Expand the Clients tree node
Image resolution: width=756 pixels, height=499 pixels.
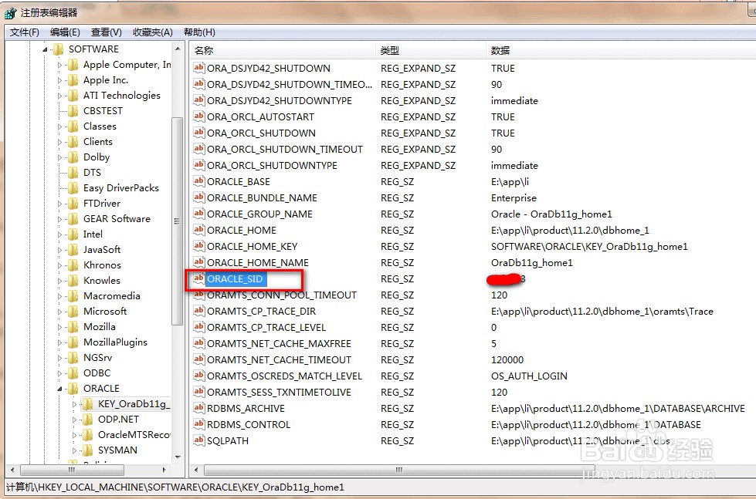(x=59, y=142)
